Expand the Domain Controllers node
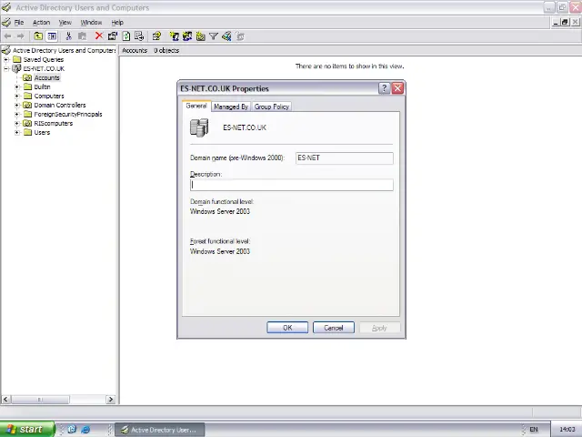 (x=16, y=106)
